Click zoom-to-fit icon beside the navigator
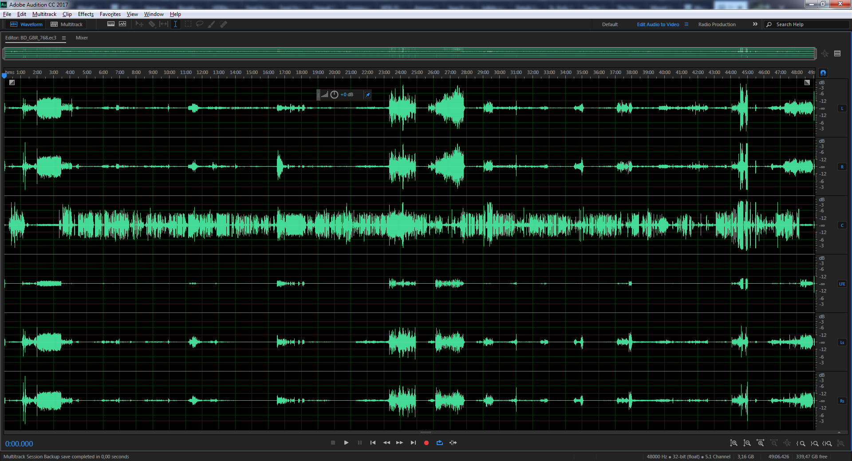This screenshot has height=461, width=852. tap(825, 54)
